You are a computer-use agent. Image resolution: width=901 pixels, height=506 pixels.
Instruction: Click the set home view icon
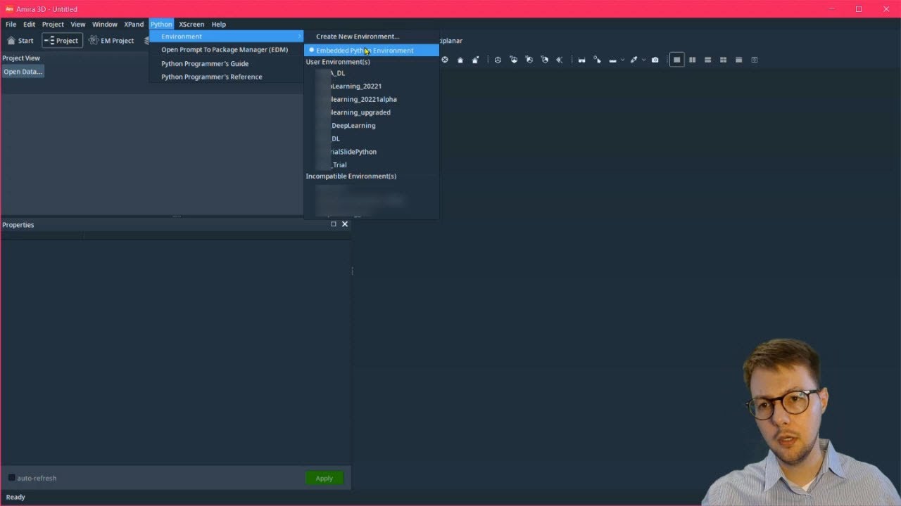(476, 60)
